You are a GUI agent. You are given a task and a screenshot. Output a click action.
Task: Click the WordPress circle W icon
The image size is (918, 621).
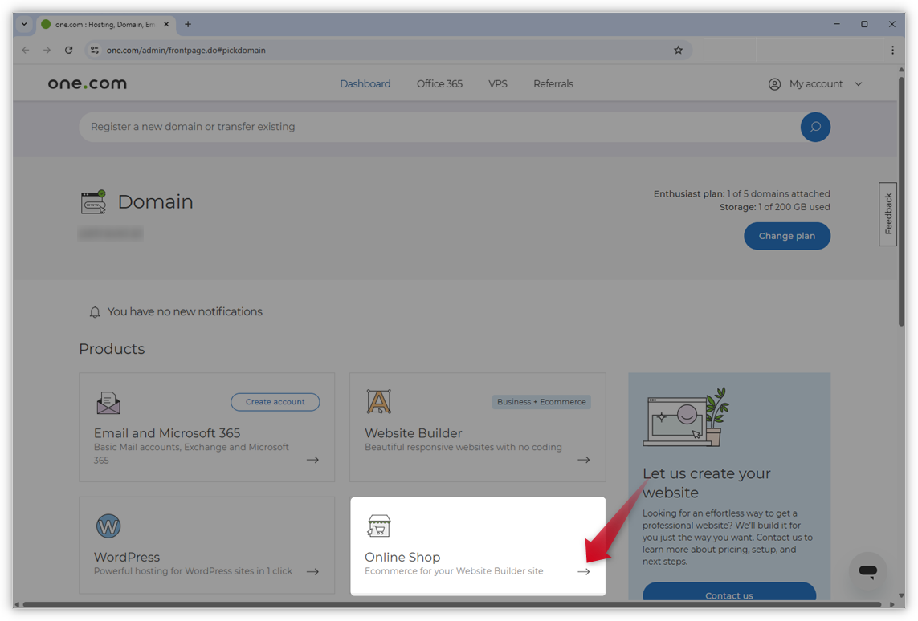pos(108,526)
